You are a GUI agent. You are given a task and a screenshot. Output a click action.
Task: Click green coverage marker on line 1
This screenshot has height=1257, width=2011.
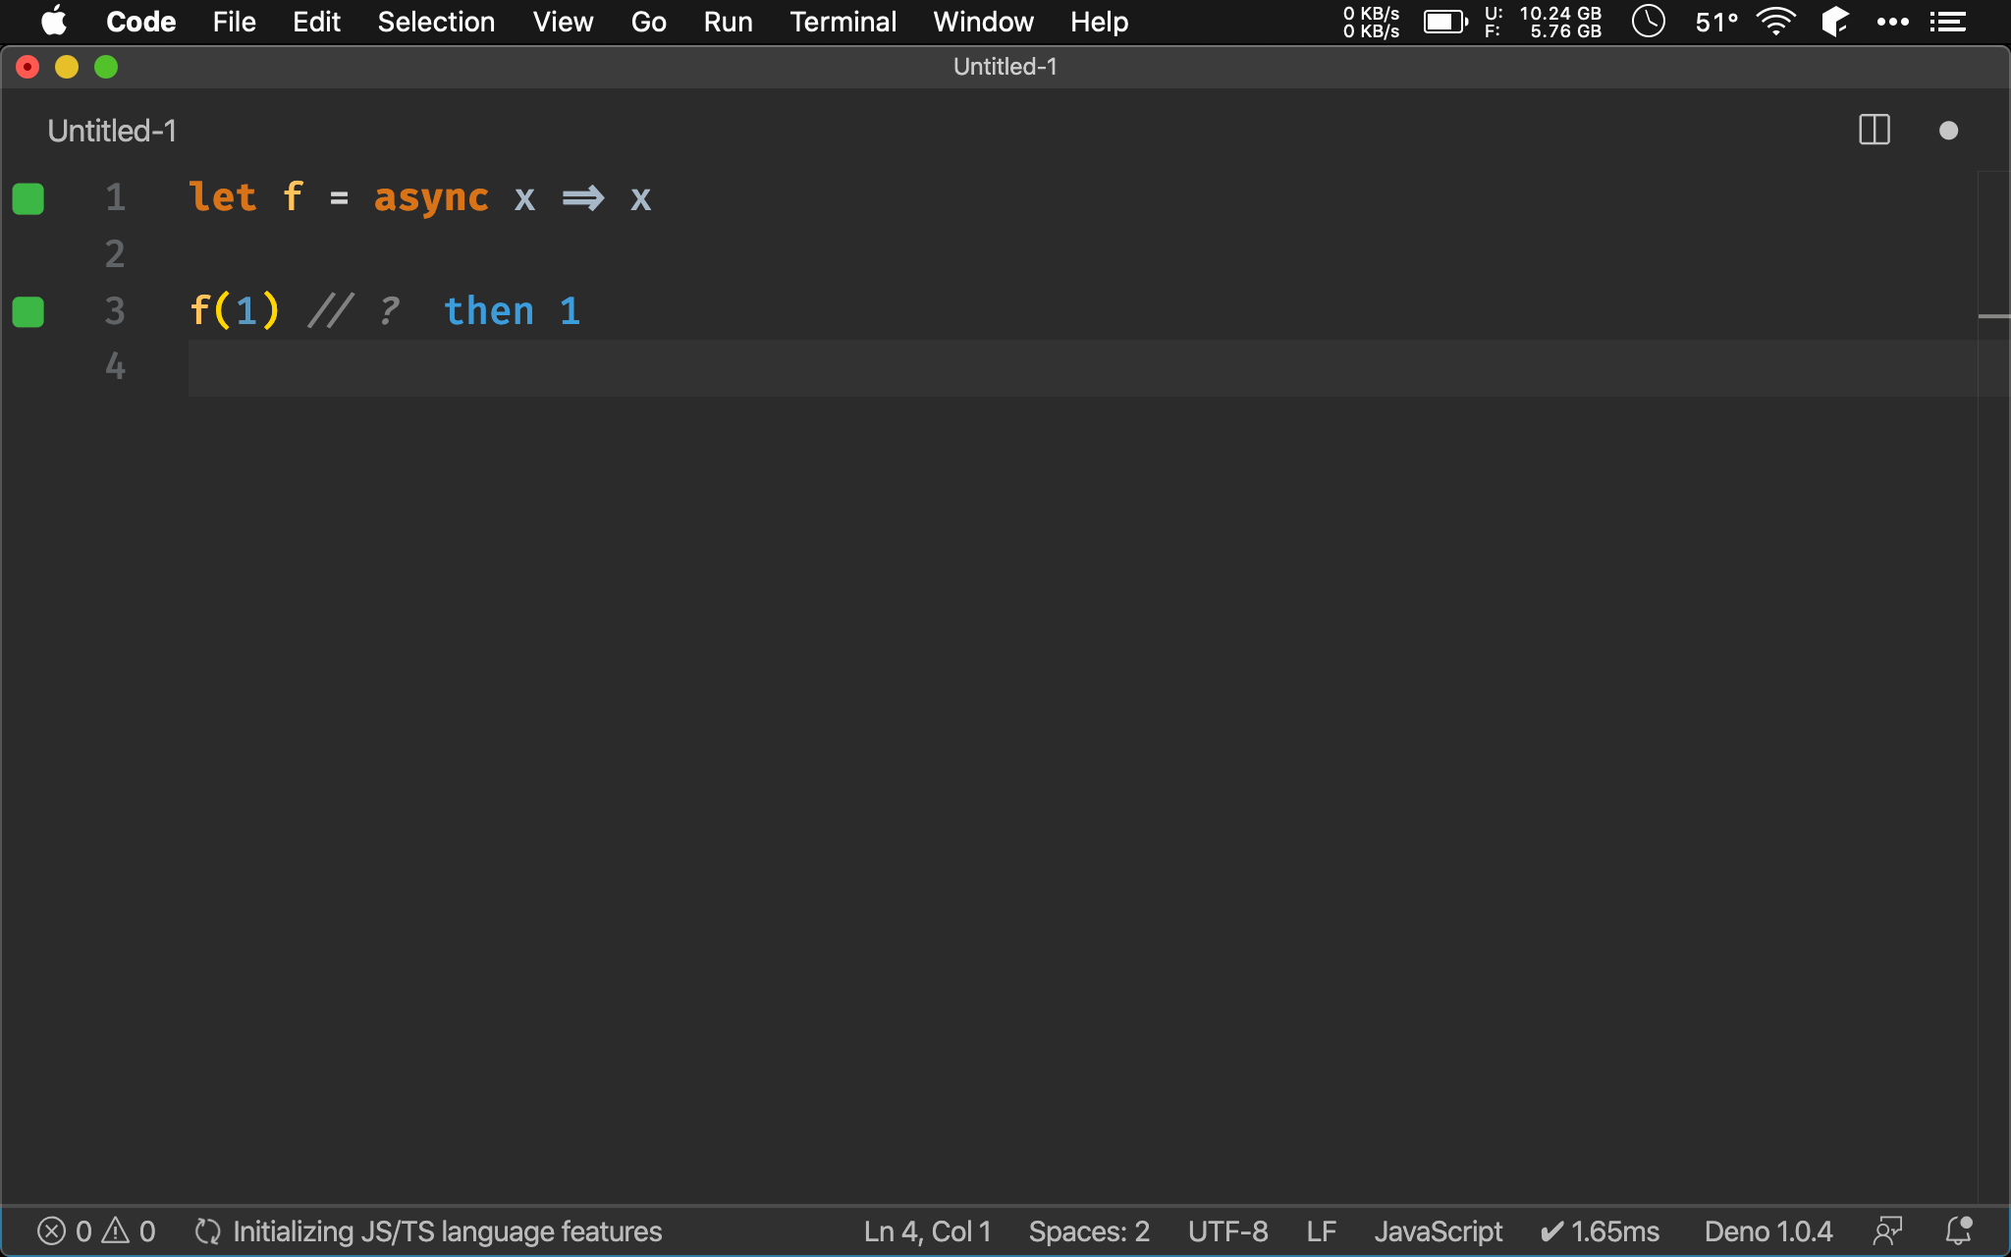click(28, 198)
